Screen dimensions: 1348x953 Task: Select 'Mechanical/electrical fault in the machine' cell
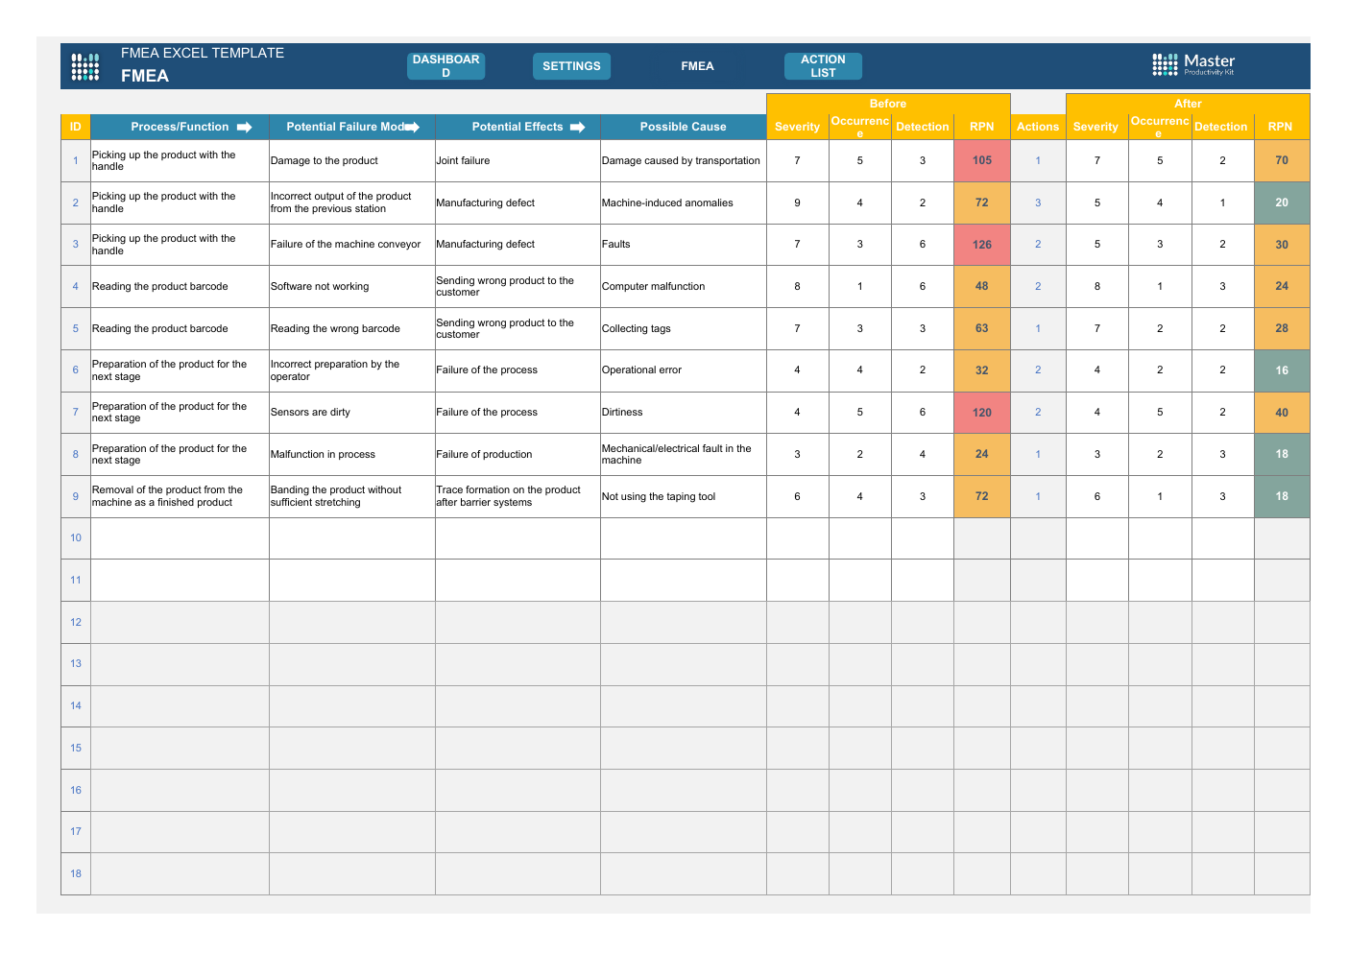click(684, 454)
